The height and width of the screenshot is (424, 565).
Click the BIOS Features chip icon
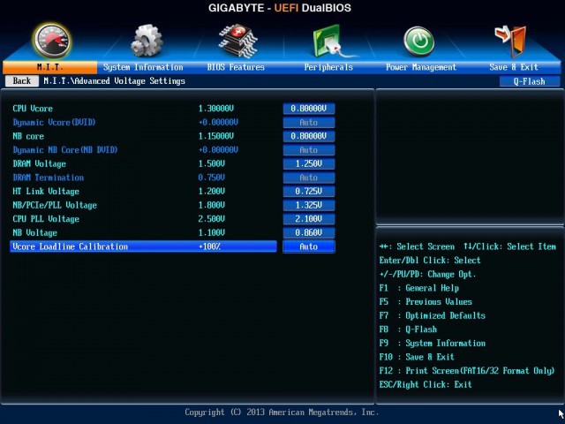[238, 41]
